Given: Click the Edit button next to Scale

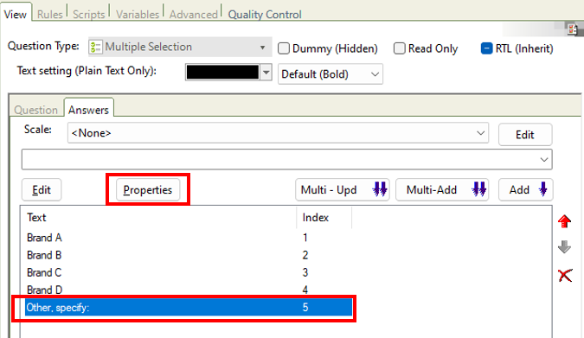Looking at the screenshot, I should click(x=525, y=134).
